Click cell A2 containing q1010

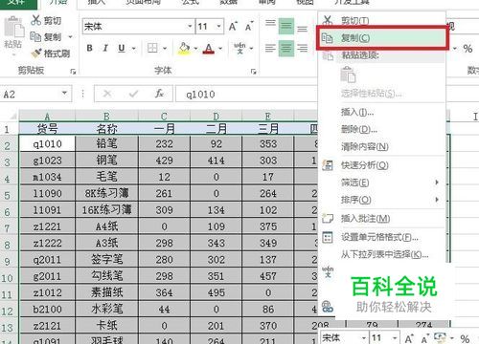(47, 143)
